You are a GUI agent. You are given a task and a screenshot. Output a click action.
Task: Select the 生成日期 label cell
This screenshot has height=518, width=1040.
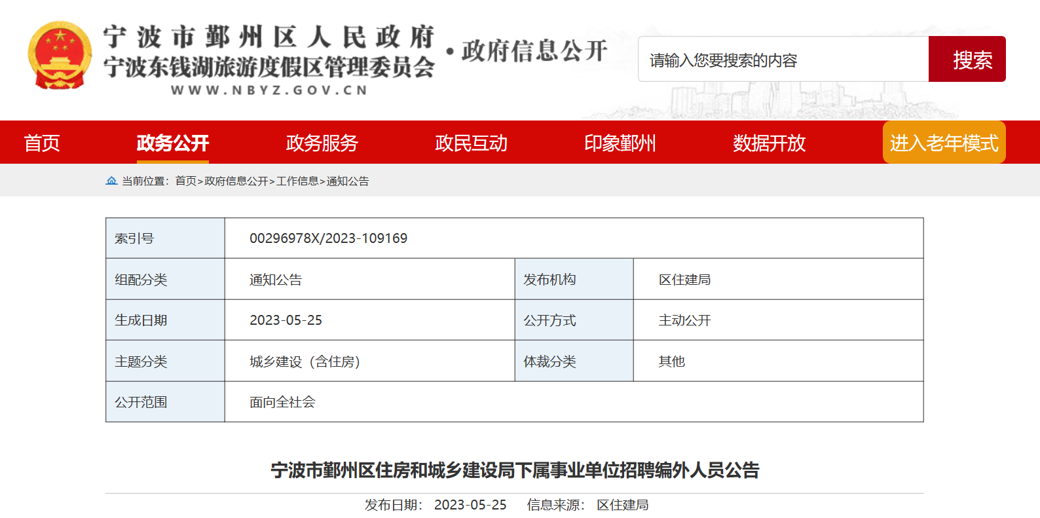pos(165,320)
